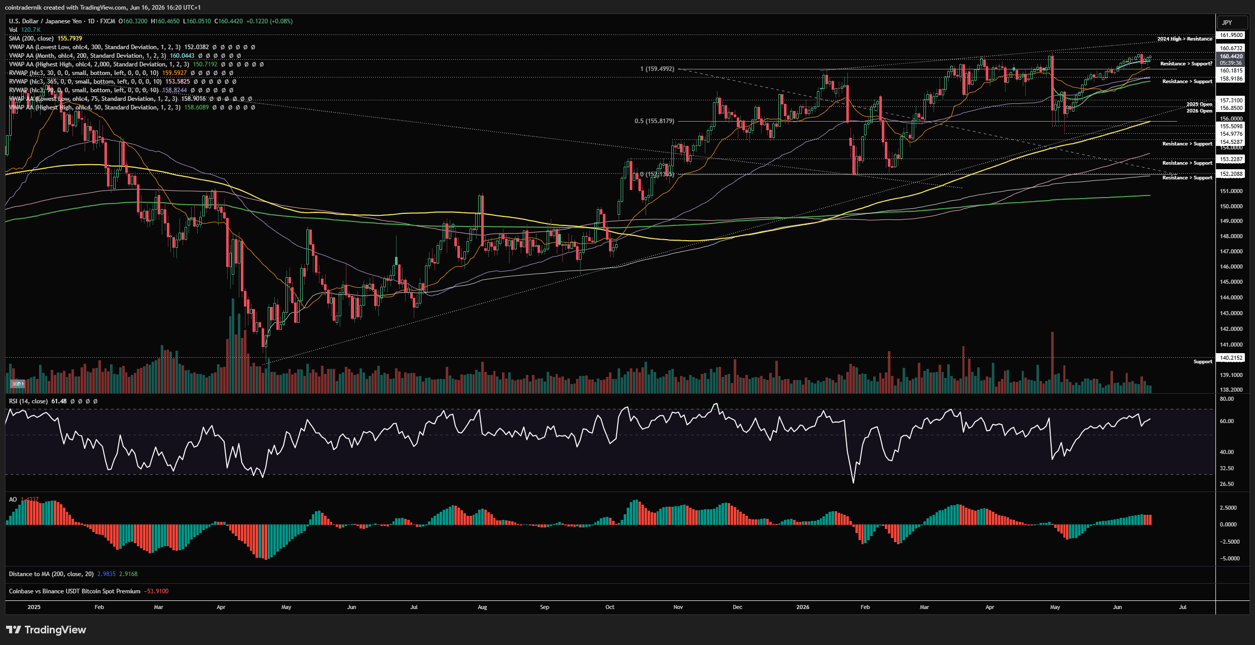Select the Fib level '0.5 (155.8179)' label
The height and width of the screenshot is (645, 1255).
(x=654, y=121)
